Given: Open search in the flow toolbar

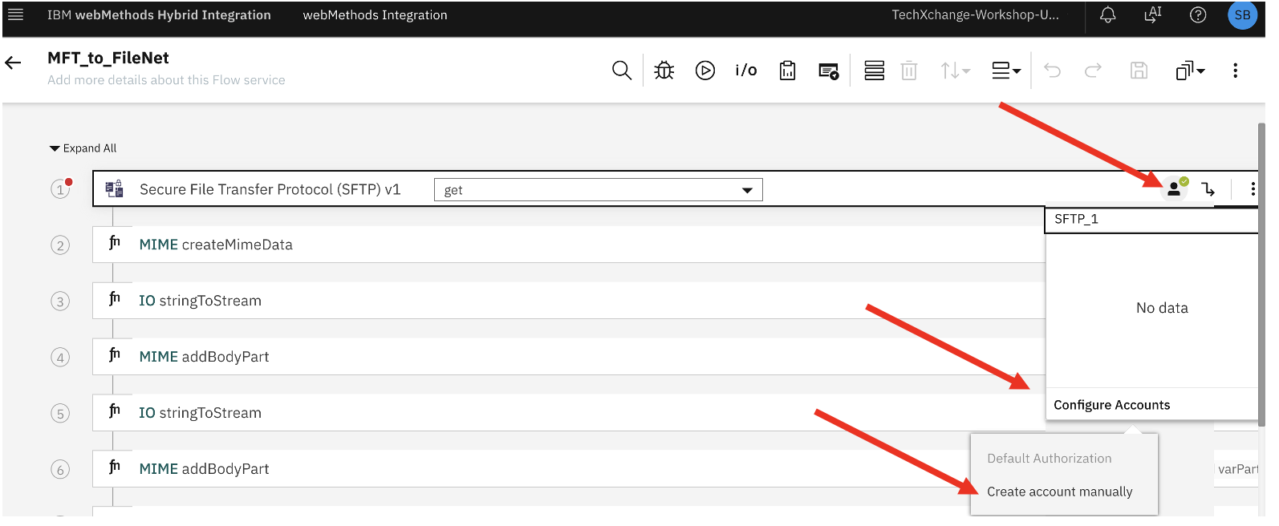Looking at the screenshot, I should point(622,71).
